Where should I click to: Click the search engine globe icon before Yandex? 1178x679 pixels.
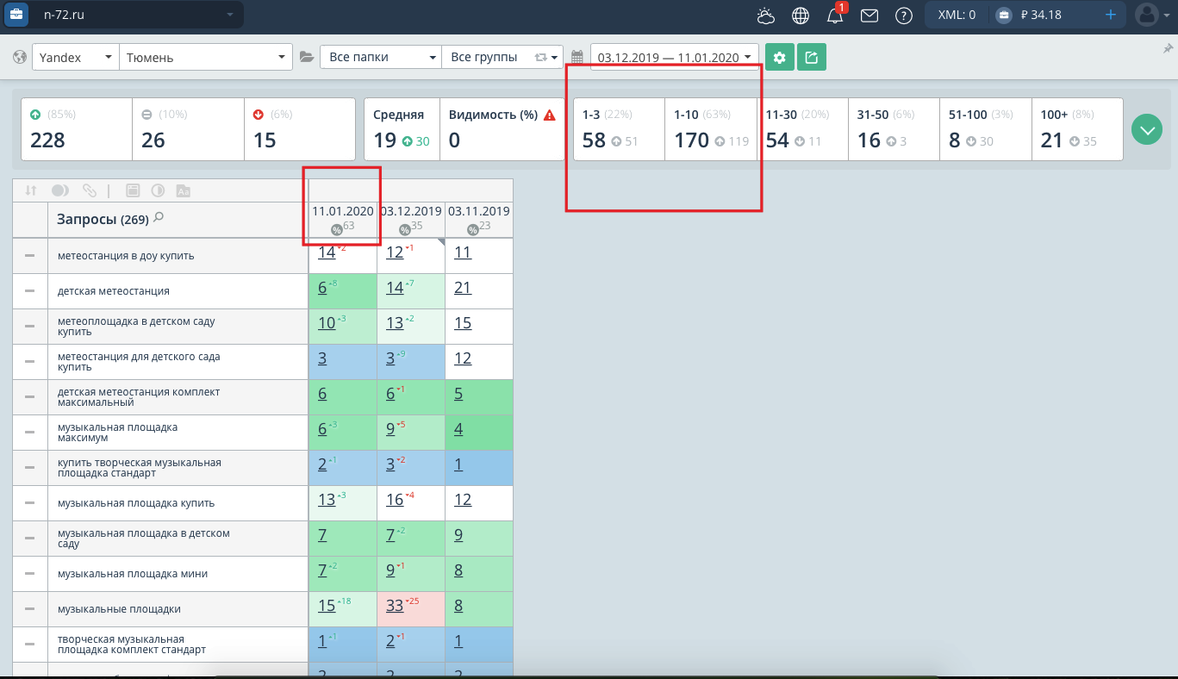(21, 58)
